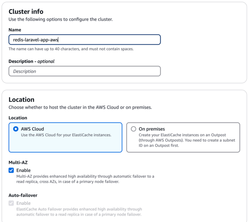This screenshot has height=222, width=249.
Task: Select the AWS Cloud radio button
Action: click(16, 129)
